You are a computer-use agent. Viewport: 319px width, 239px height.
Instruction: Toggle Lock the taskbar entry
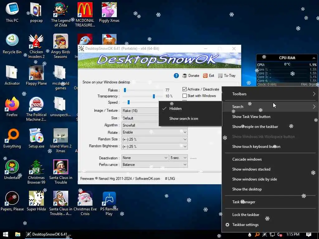pyautogui.click(x=270, y=215)
